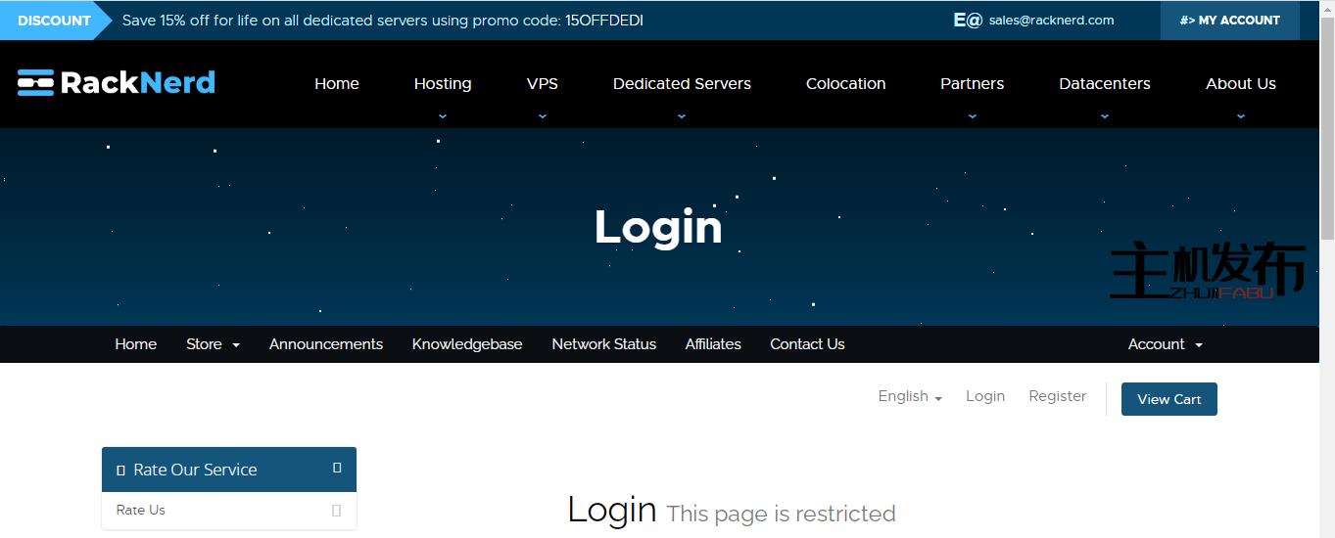Image resolution: width=1335 pixels, height=538 pixels.
Task: Click the sales@racknerd.com email link
Action: [1051, 21]
